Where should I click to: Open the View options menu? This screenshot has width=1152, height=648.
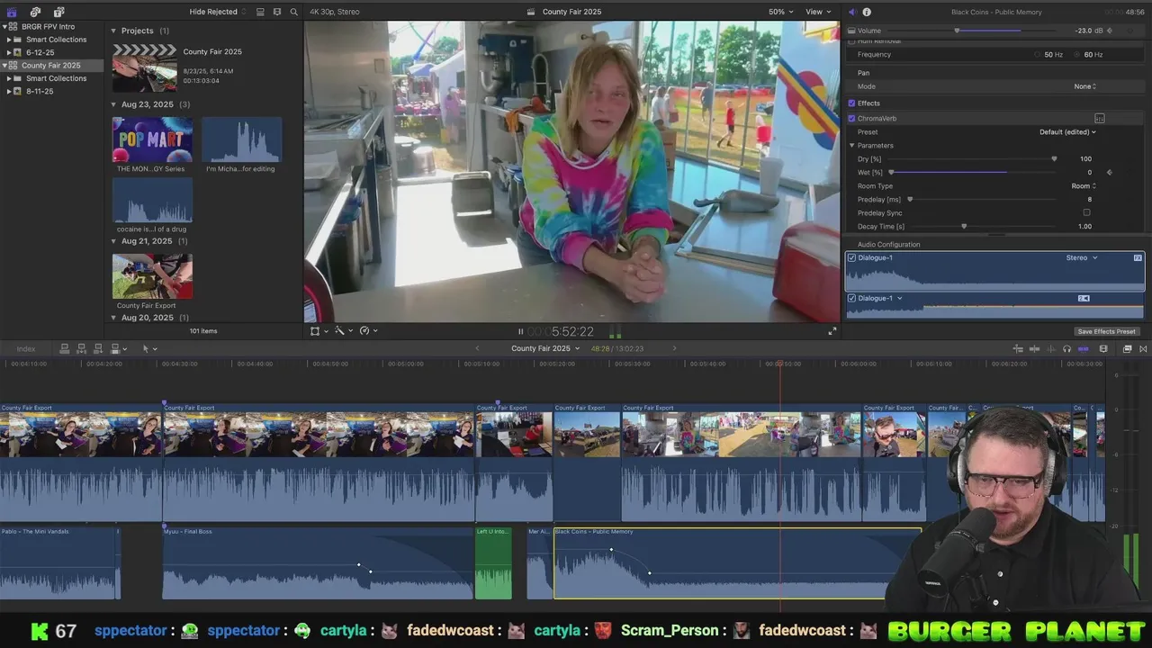(x=817, y=12)
